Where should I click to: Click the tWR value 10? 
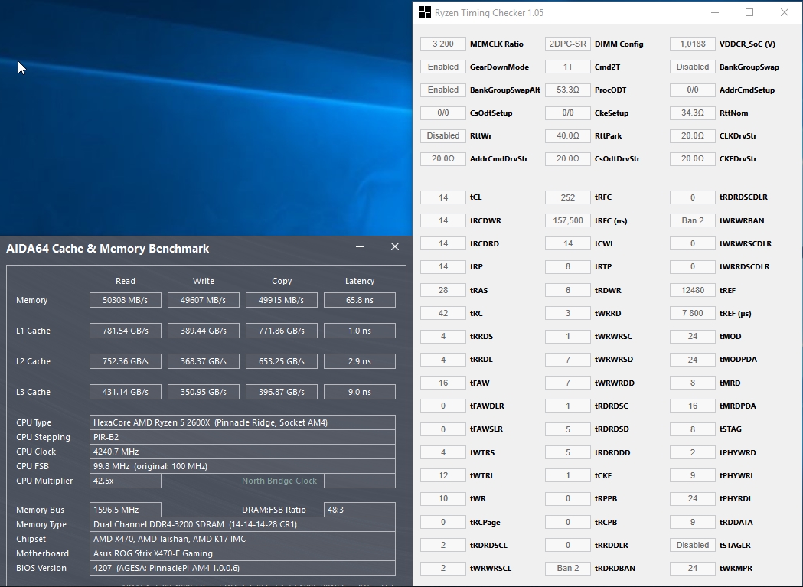tap(443, 499)
